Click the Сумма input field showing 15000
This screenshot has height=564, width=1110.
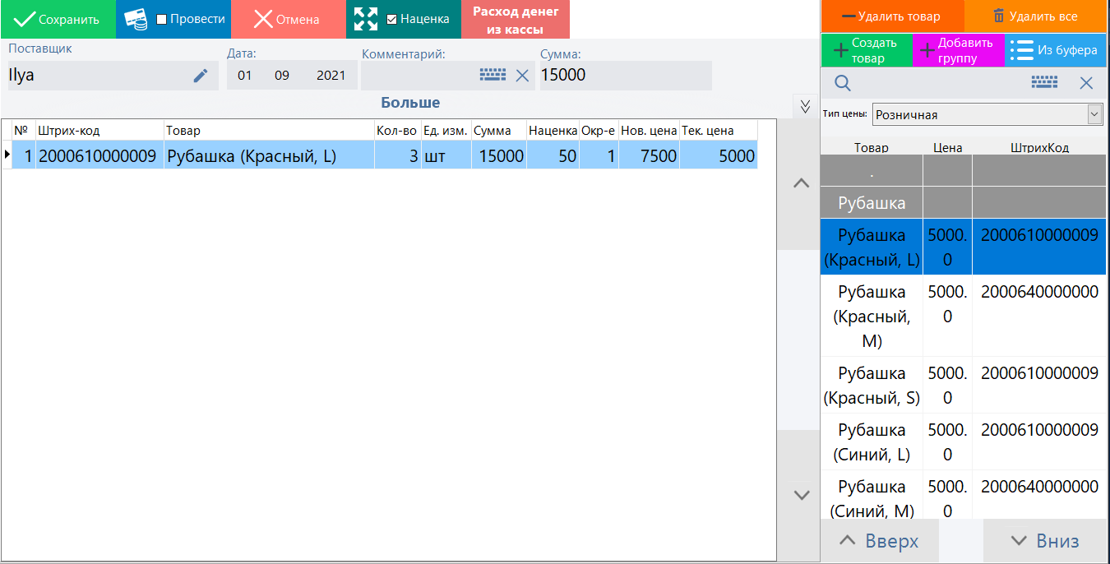pyautogui.click(x=625, y=76)
